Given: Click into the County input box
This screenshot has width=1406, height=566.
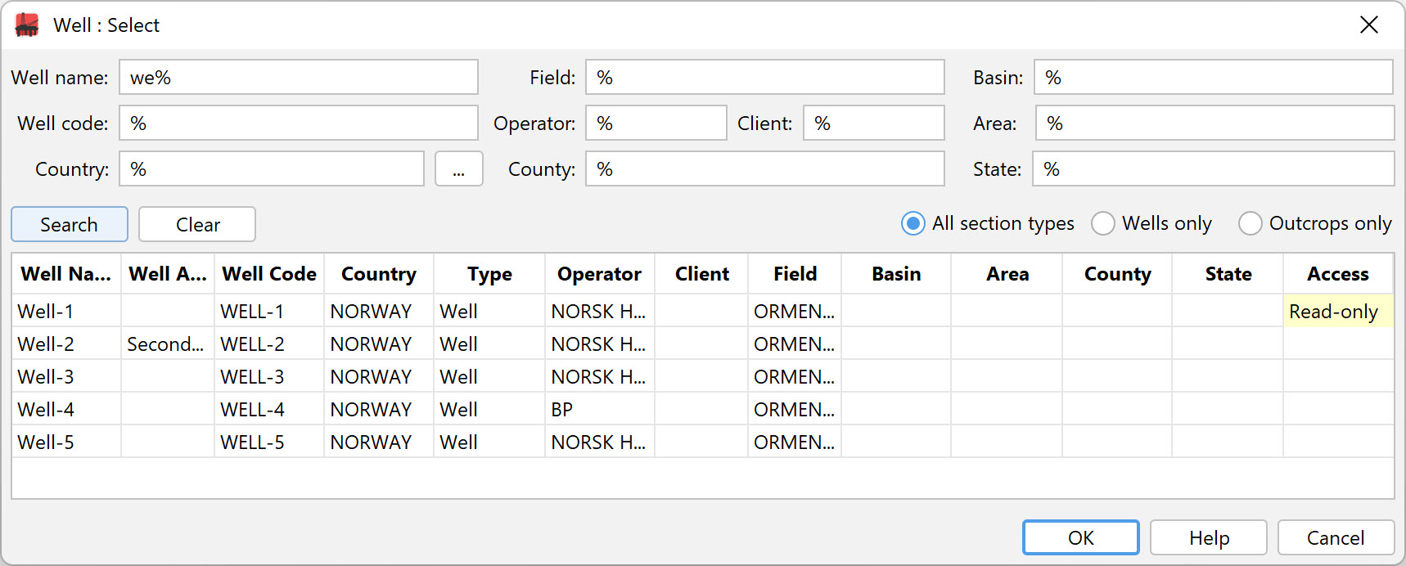Looking at the screenshot, I should coord(765,168).
